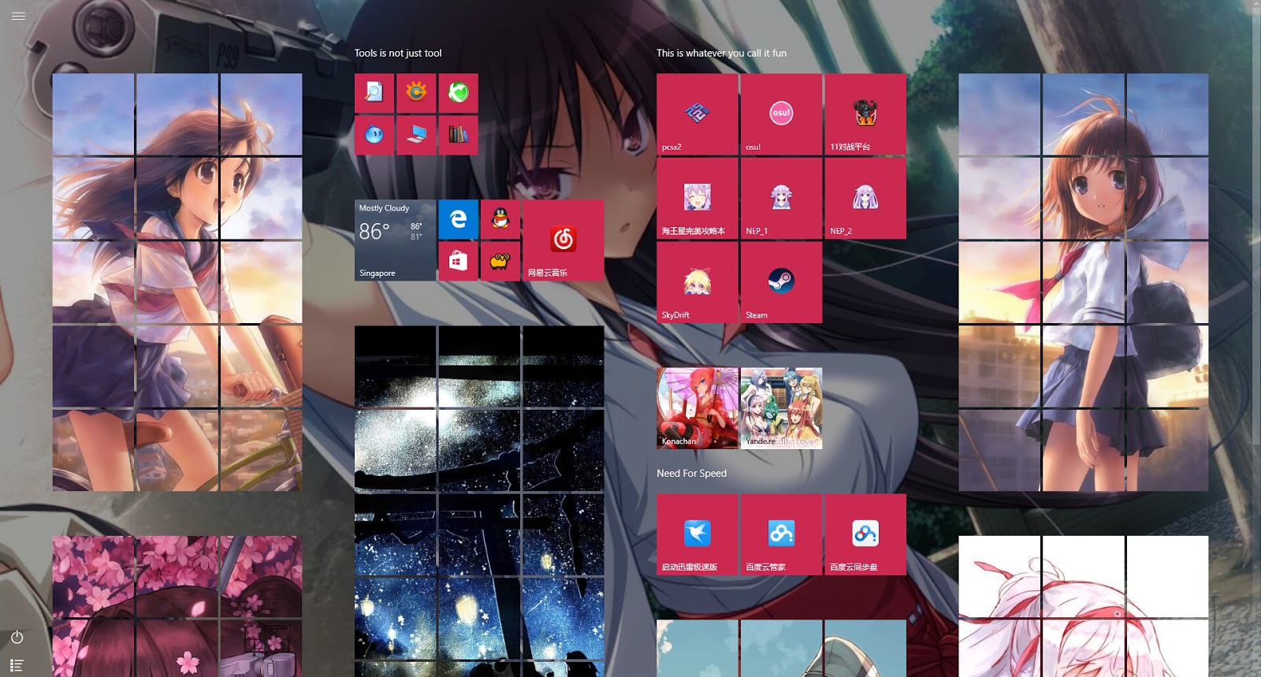Launch the NEP_2 tile

(x=865, y=199)
